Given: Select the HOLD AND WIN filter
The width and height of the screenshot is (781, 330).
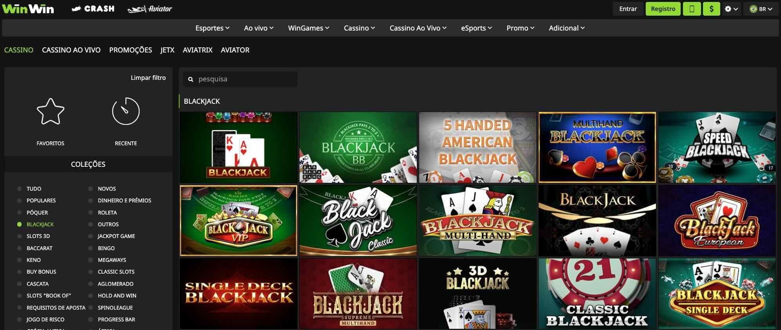Looking at the screenshot, I should coord(117,296).
